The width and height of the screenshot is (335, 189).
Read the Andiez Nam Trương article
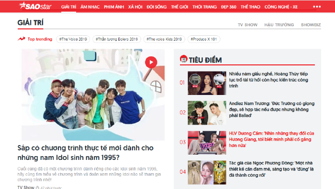[x=271, y=109]
